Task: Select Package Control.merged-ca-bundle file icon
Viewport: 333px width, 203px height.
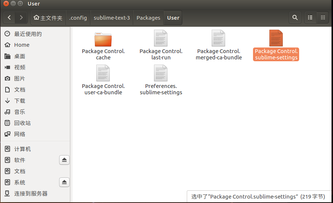Action: click(x=218, y=38)
